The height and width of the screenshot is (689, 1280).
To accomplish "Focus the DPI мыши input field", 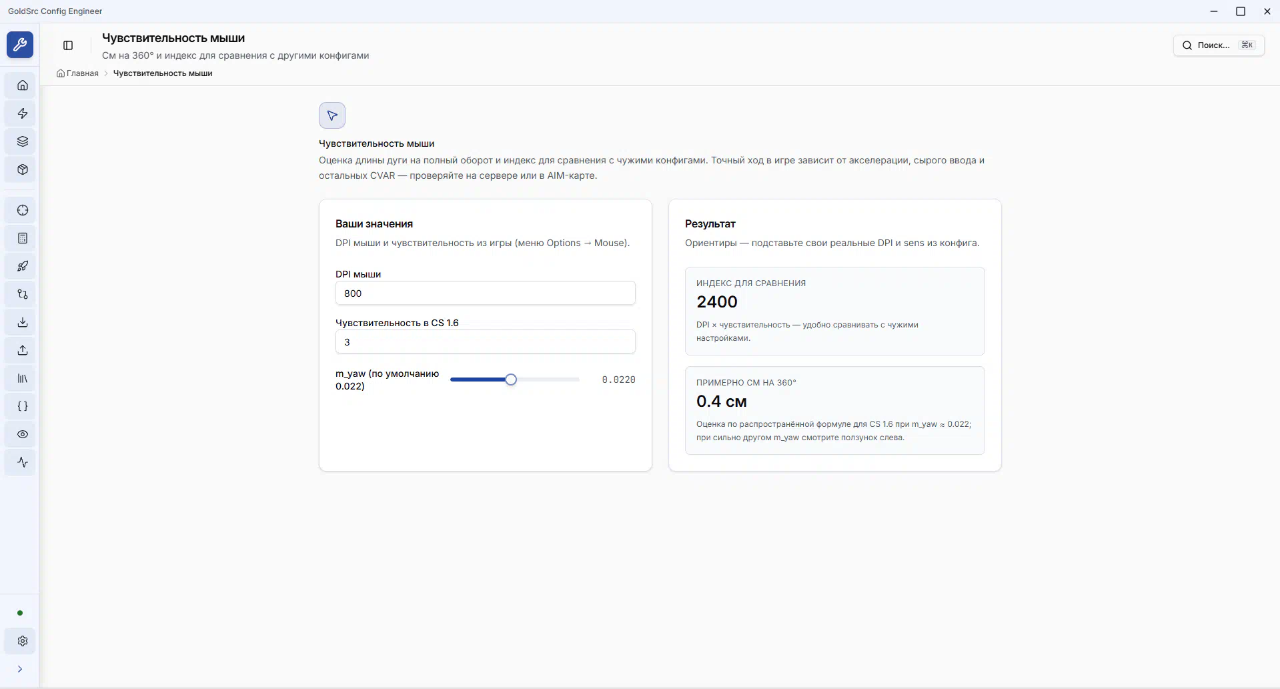I will 485,293.
